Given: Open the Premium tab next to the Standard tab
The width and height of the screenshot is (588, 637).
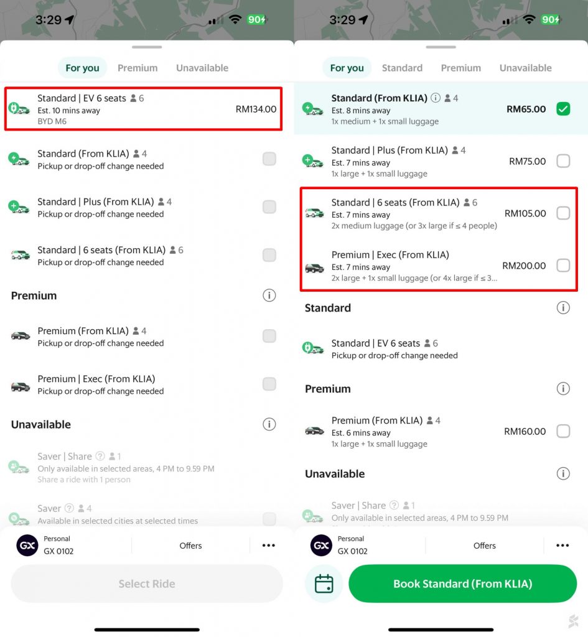Looking at the screenshot, I should (x=460, y=68).
